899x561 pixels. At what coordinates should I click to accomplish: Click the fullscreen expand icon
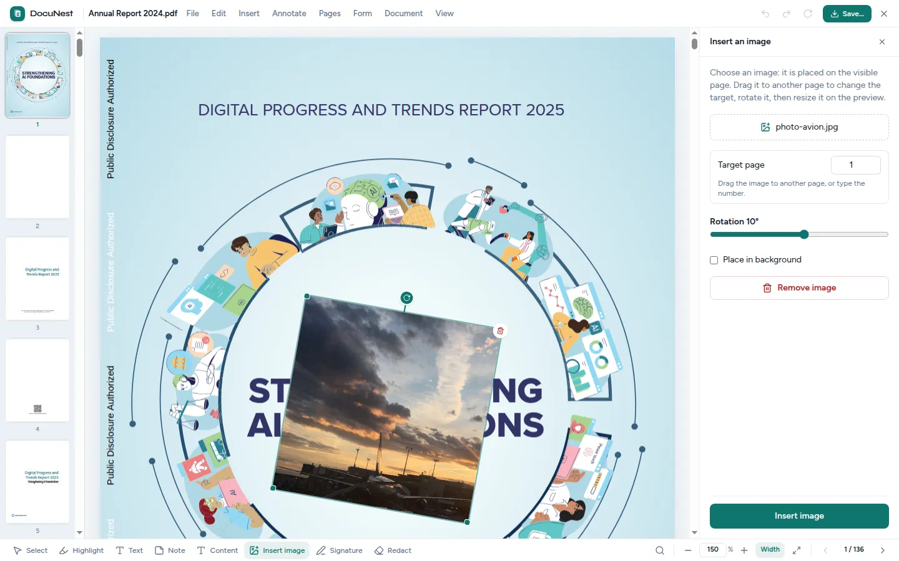click(797, 550)
